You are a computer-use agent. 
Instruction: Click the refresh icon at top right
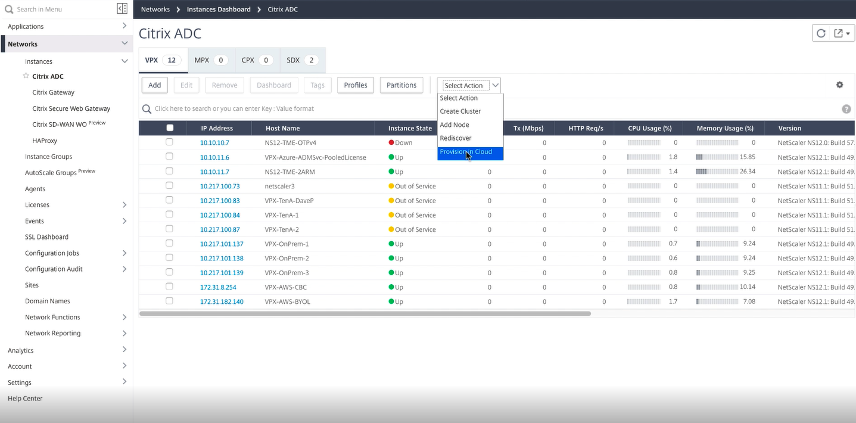tap(821, 33)
